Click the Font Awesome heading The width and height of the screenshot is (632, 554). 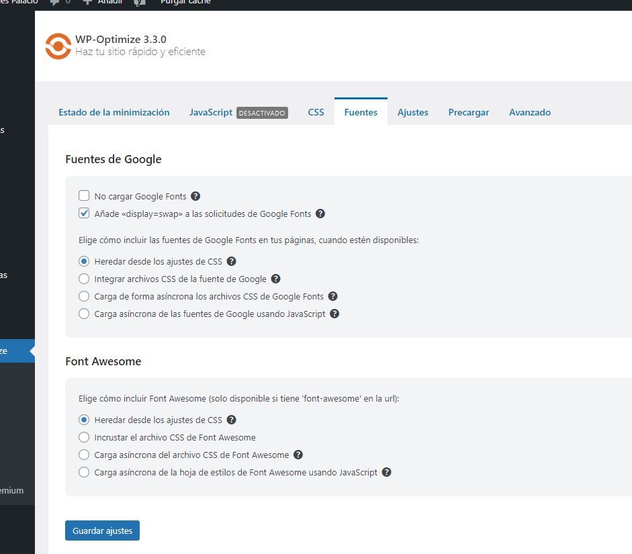click(x=103, y=361)
